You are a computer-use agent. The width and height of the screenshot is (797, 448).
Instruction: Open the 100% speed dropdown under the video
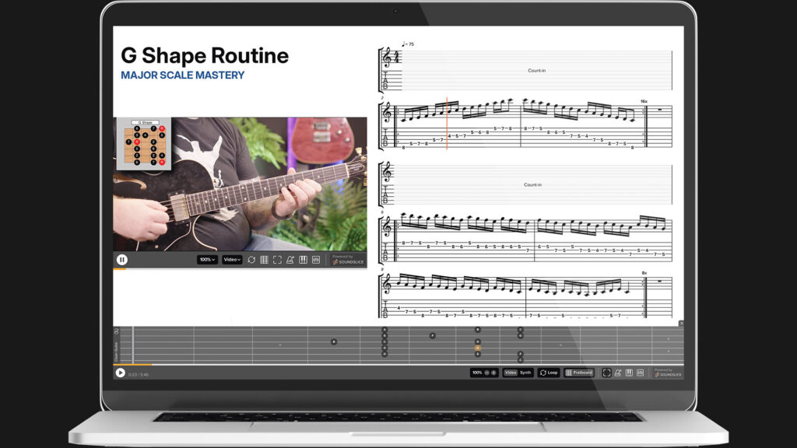coord(207,260)
